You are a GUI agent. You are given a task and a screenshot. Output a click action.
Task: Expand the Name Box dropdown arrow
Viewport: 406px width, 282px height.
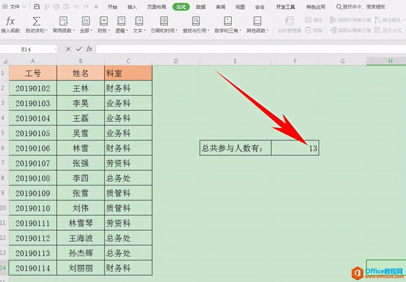coord(55,49)
